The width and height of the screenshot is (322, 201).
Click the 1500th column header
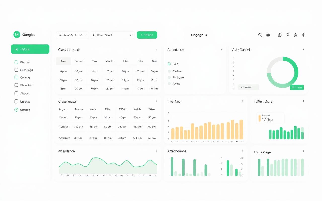(x=123, y=109)
